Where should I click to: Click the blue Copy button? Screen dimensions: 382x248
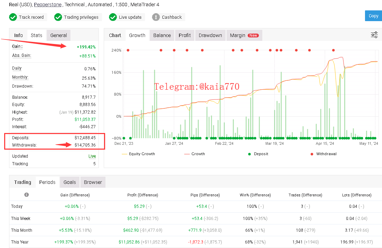click(373, 16)
